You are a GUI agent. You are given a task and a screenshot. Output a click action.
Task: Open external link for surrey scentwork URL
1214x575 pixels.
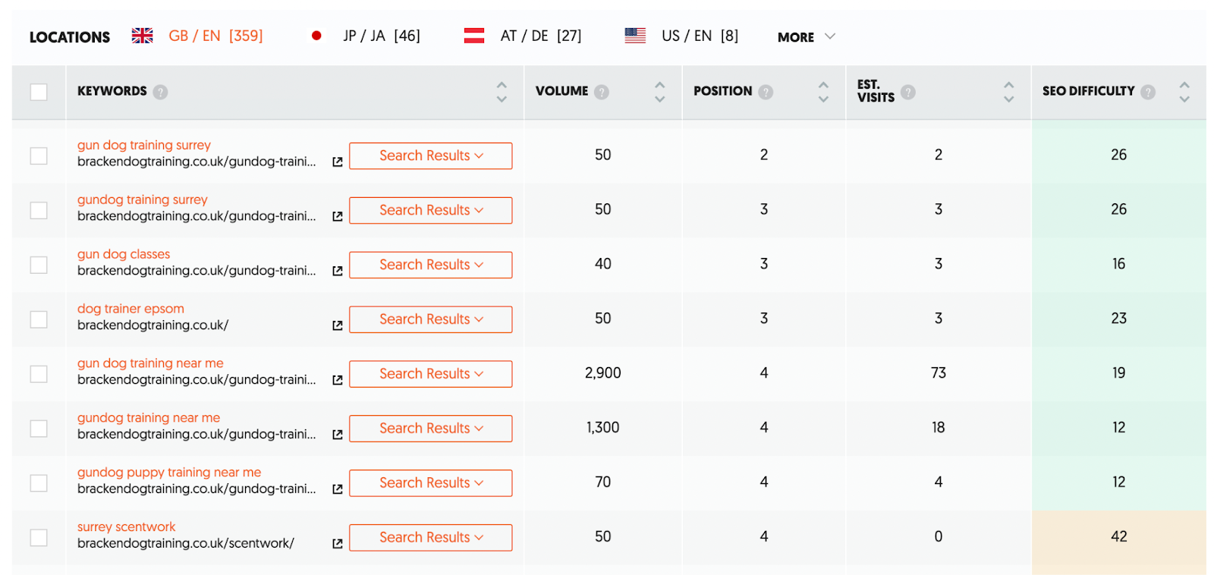(338, 544)
